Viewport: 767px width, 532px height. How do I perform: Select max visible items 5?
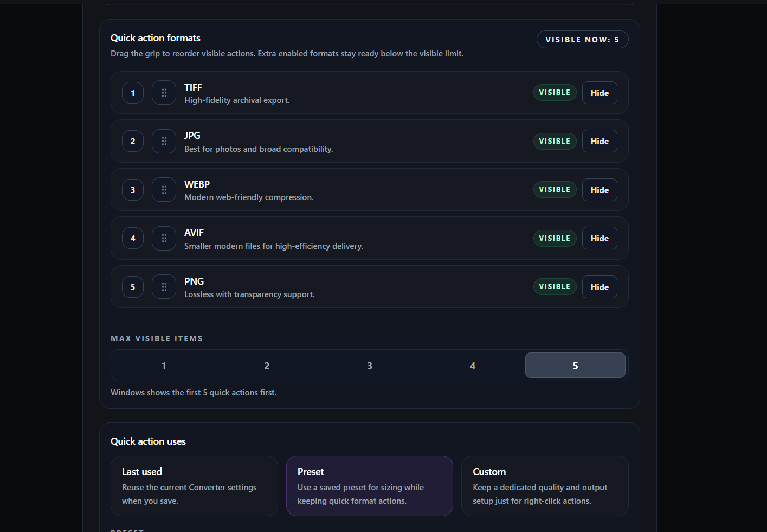(575, 366)
